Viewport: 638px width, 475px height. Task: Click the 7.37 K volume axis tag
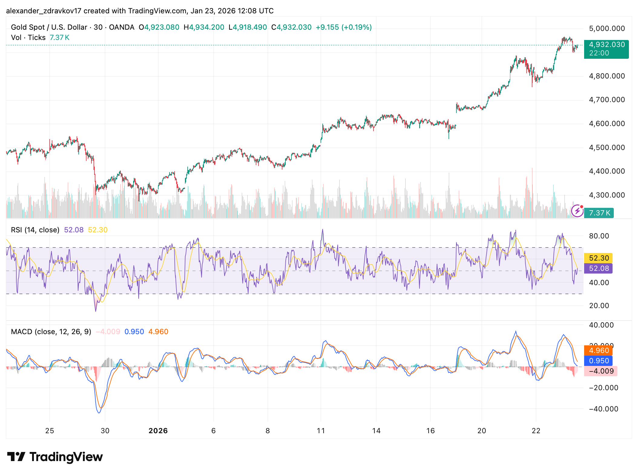click(x=599, y=213)
